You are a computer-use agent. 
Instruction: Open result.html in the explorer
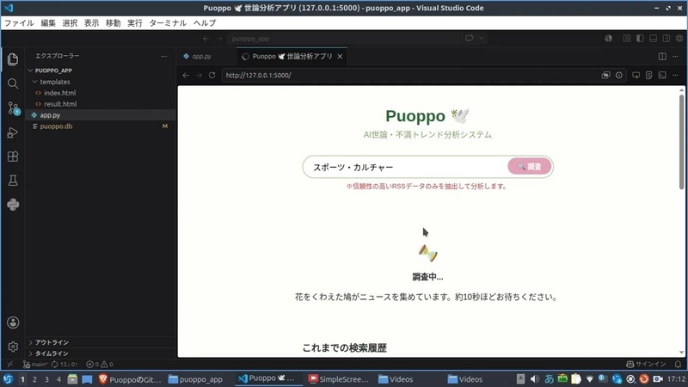[60, 104]
